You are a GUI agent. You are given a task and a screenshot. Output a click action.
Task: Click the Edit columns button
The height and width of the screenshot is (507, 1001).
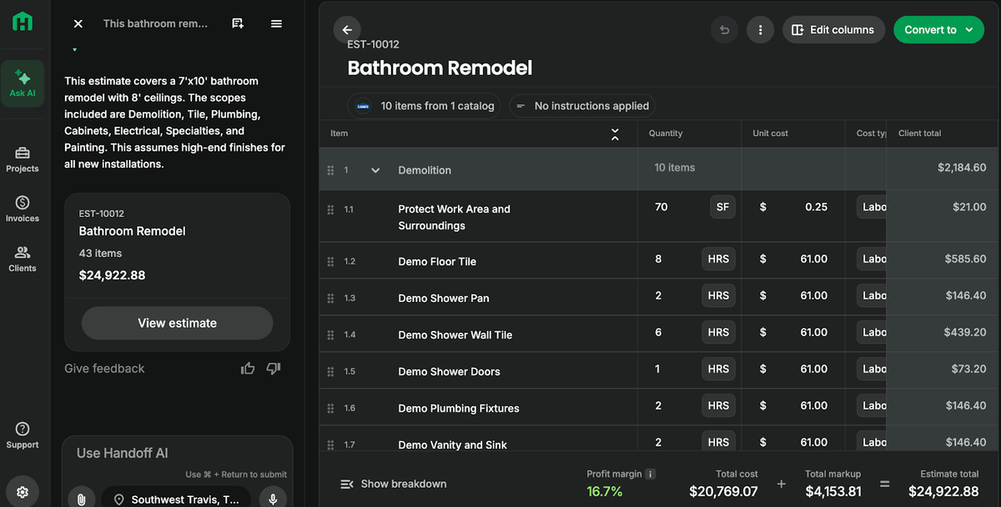(832, 30)
